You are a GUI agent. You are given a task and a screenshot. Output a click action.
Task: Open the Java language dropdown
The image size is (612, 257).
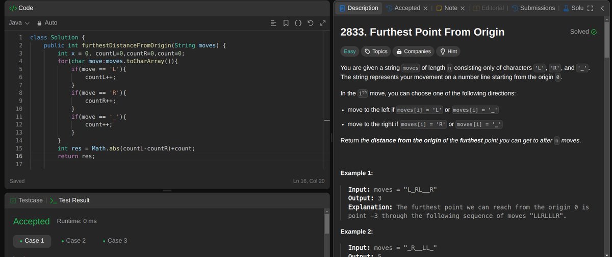point(19,23)
